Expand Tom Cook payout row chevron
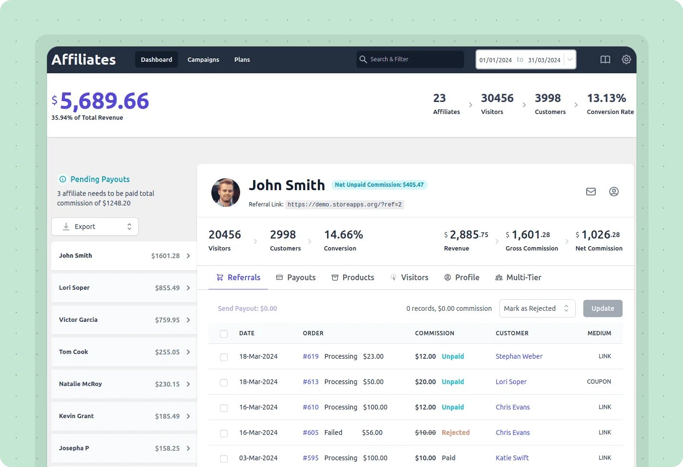The height and width of the screenshot is (467, 683). (188, 352)
